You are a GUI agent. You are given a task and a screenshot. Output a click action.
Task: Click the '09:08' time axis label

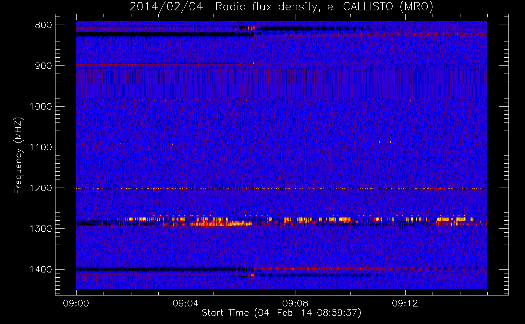coord(296,304)
